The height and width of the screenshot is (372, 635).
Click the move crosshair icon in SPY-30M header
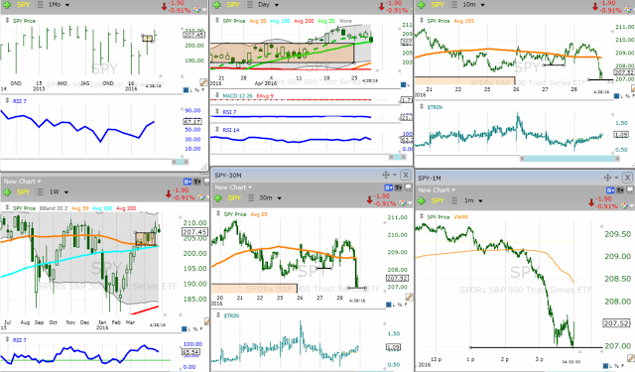pos(386,175)
